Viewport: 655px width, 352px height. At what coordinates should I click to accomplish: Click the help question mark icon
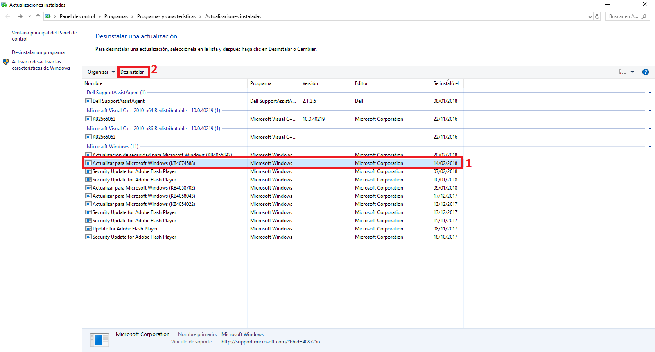[x=646, y=72]
